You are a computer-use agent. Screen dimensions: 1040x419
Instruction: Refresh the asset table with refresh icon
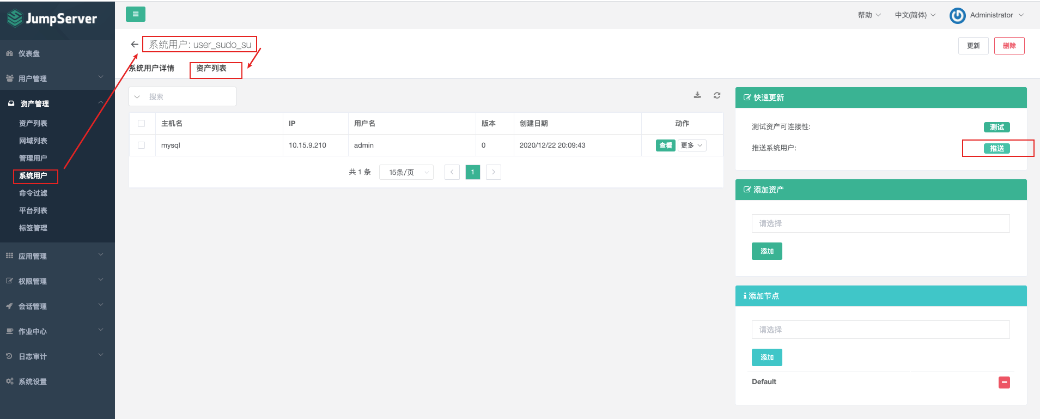pos(717,95)
